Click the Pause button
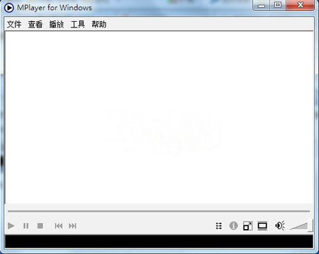 (26, 226)
